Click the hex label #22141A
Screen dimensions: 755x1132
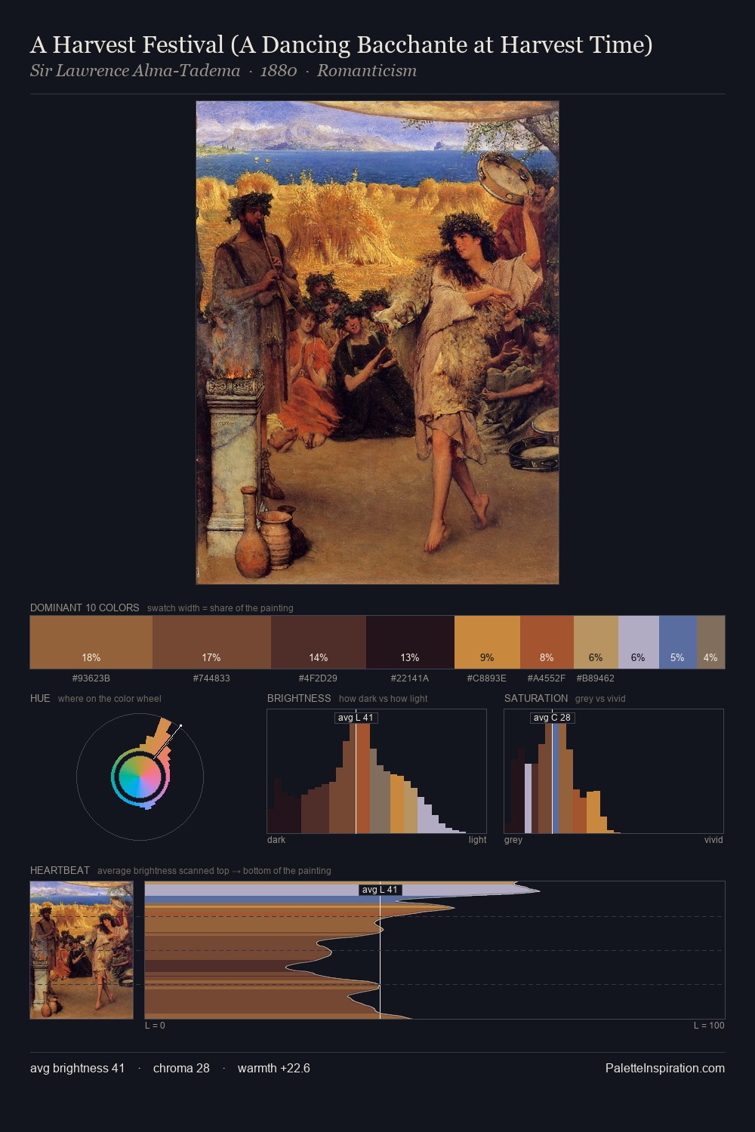[410, 678]
